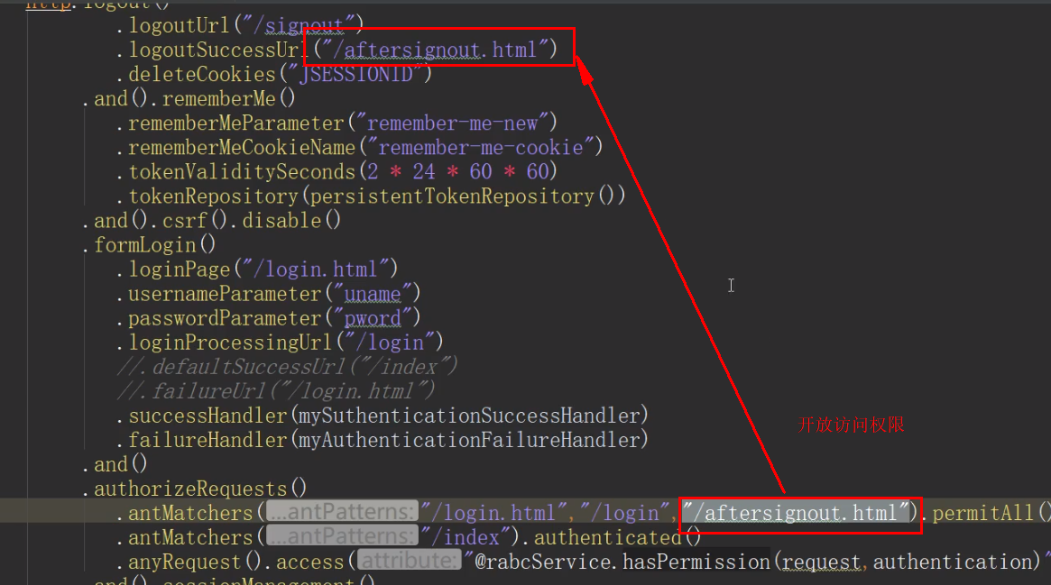The height and width of the screenshot is (585, 1051).
Task: Click the rememberMe() call
Action: pyautogui.click(x=228, y=99)
